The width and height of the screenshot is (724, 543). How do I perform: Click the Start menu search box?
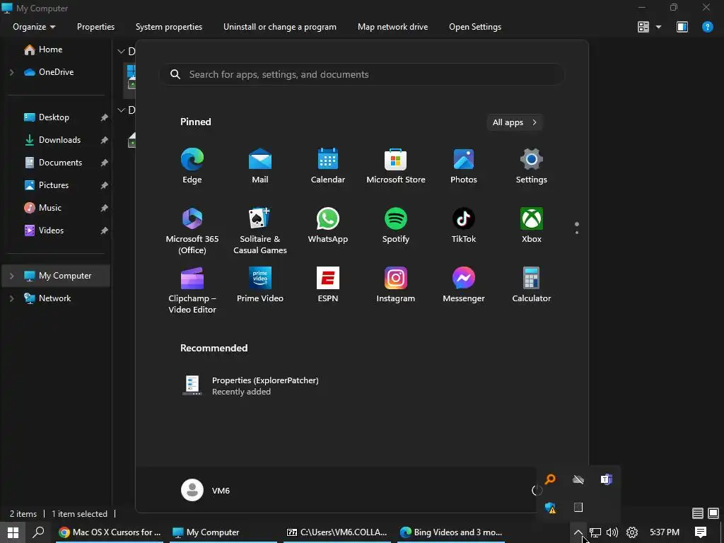click(363, 74)
